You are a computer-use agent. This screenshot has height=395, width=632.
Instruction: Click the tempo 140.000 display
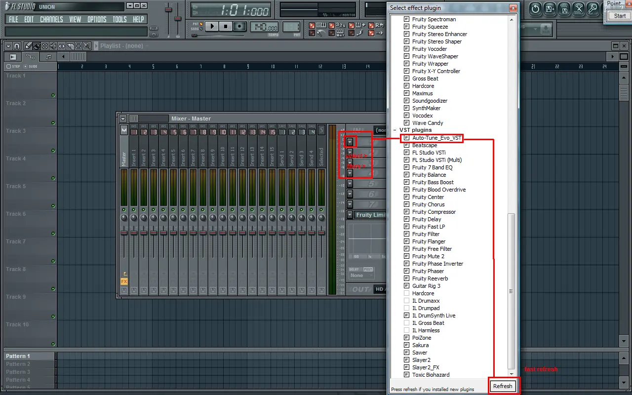(x=264, y=27)
